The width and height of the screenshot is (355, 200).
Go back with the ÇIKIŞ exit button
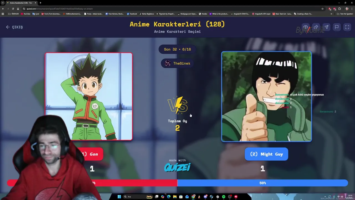pyautogui.click(x=14, y=27)
